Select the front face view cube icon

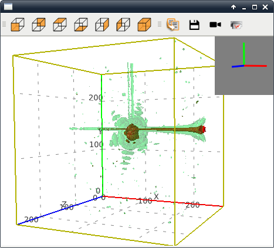click(18, 25)
